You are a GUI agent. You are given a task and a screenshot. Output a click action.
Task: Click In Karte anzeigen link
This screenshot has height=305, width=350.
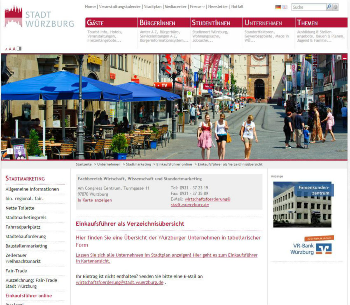coord(95,200)
